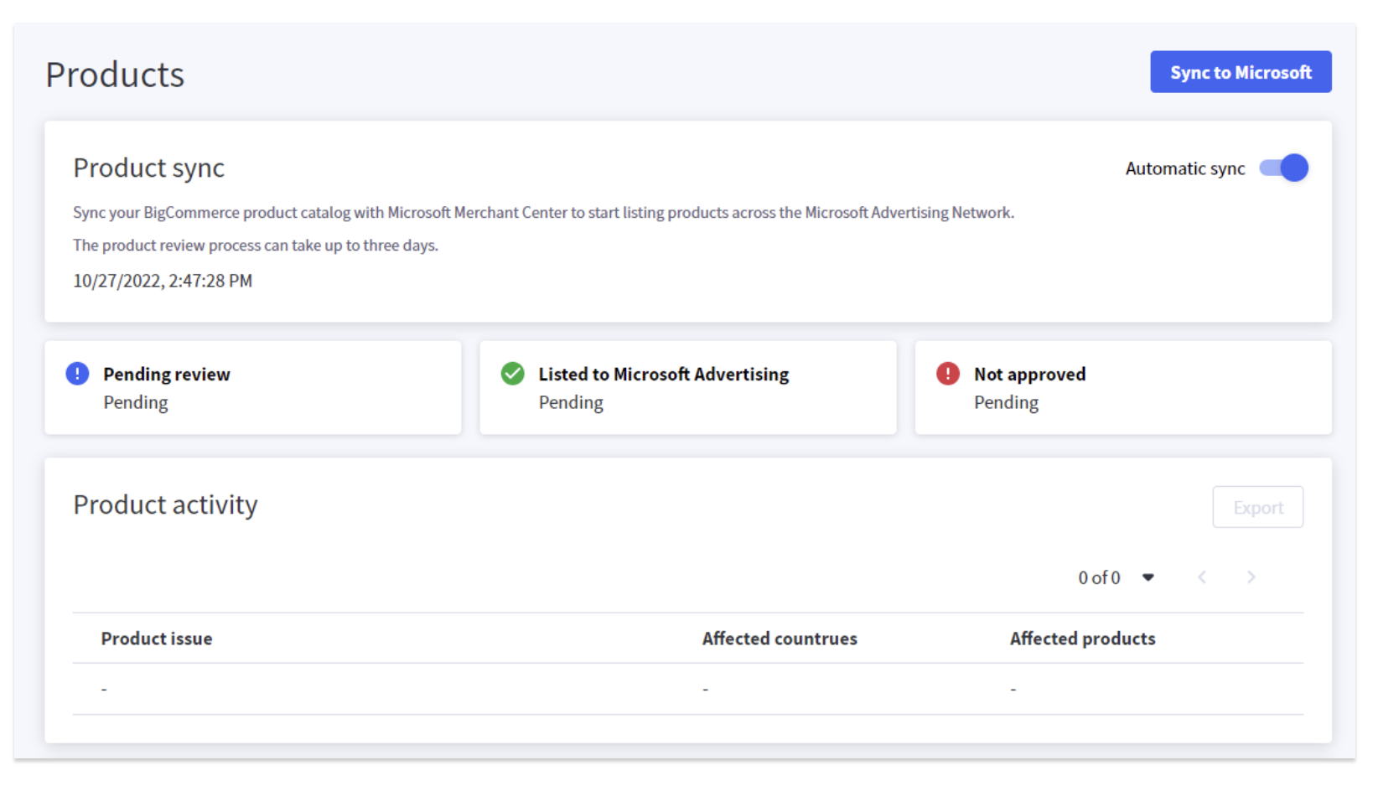This screenshot has height=786, width=1378.
Task: Click the Export button
Action: (x=1258, y=508)
